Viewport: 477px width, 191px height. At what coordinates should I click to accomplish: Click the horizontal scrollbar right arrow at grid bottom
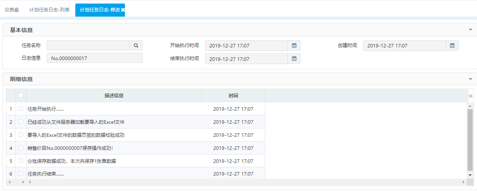point(463,182)
